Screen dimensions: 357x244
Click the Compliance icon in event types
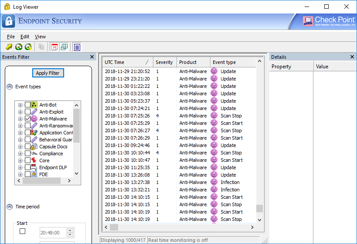(x=34, y=154)
